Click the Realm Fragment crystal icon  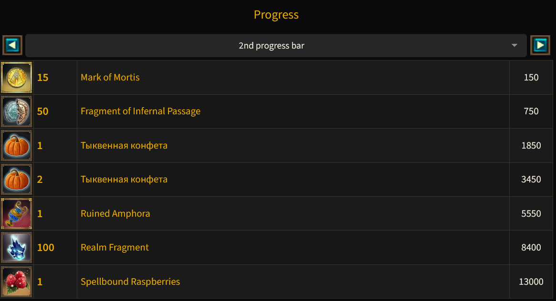[17, 248]
